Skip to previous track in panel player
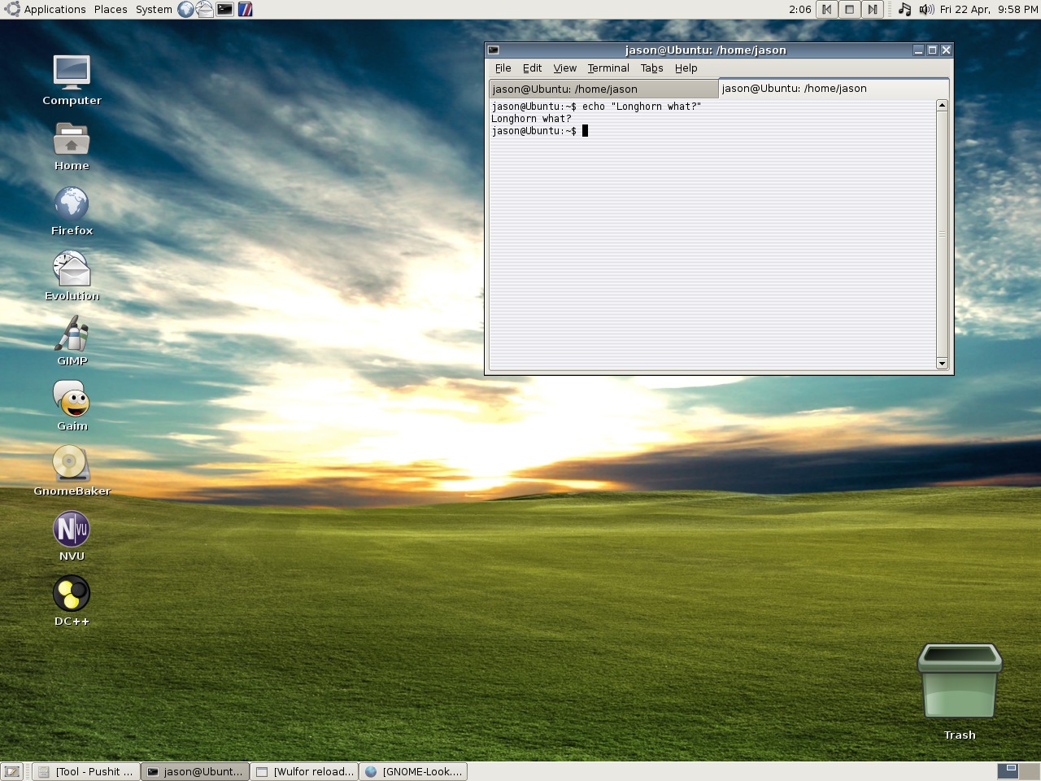 (x=826, y=10)
